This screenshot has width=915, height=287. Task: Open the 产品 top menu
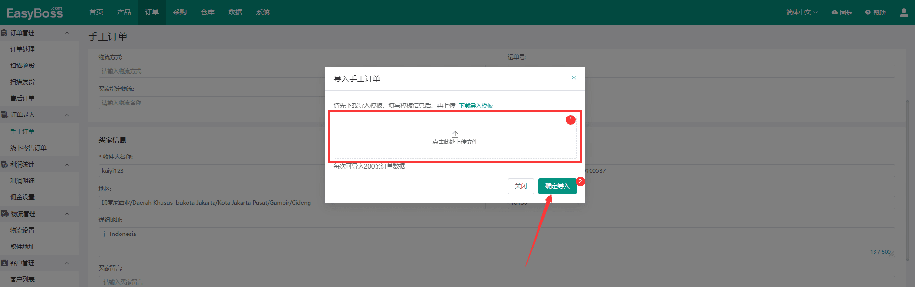pyautogui.click(x=124, y=12)
